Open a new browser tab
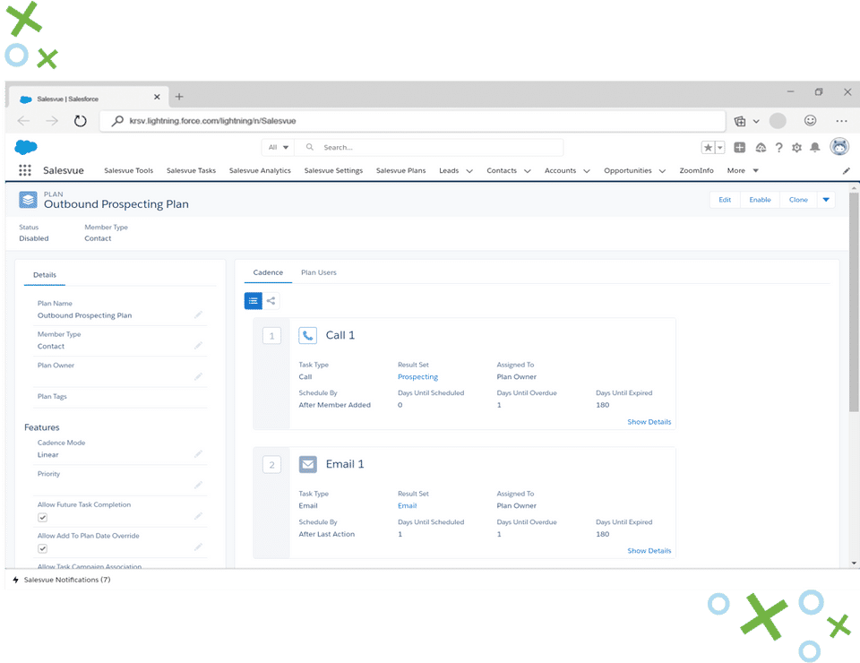Viewport: 860px width, 663px height. pos(179,97)
